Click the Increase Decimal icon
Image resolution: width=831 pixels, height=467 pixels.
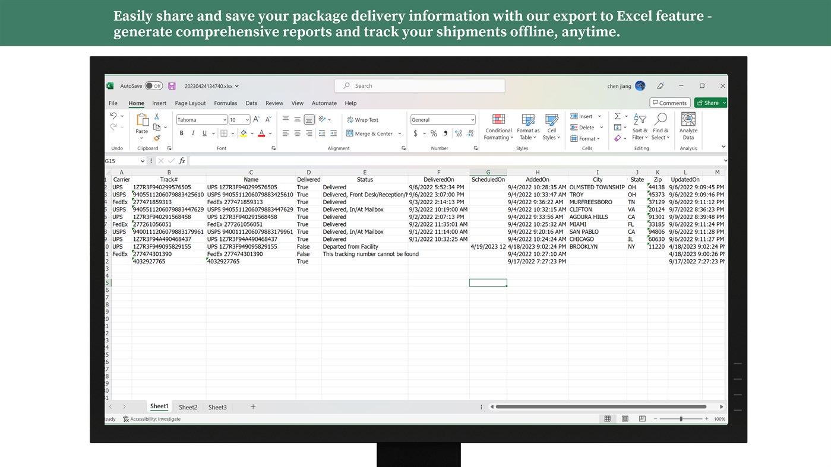pyautogui.click(x=457, y=133)
